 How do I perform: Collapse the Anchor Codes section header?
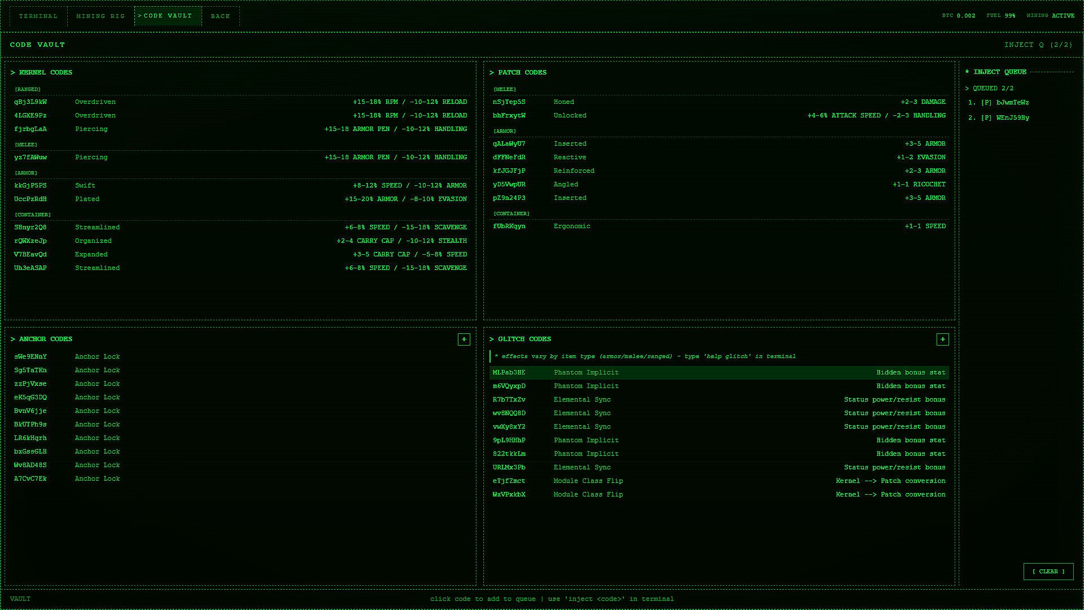click(45, 339)
